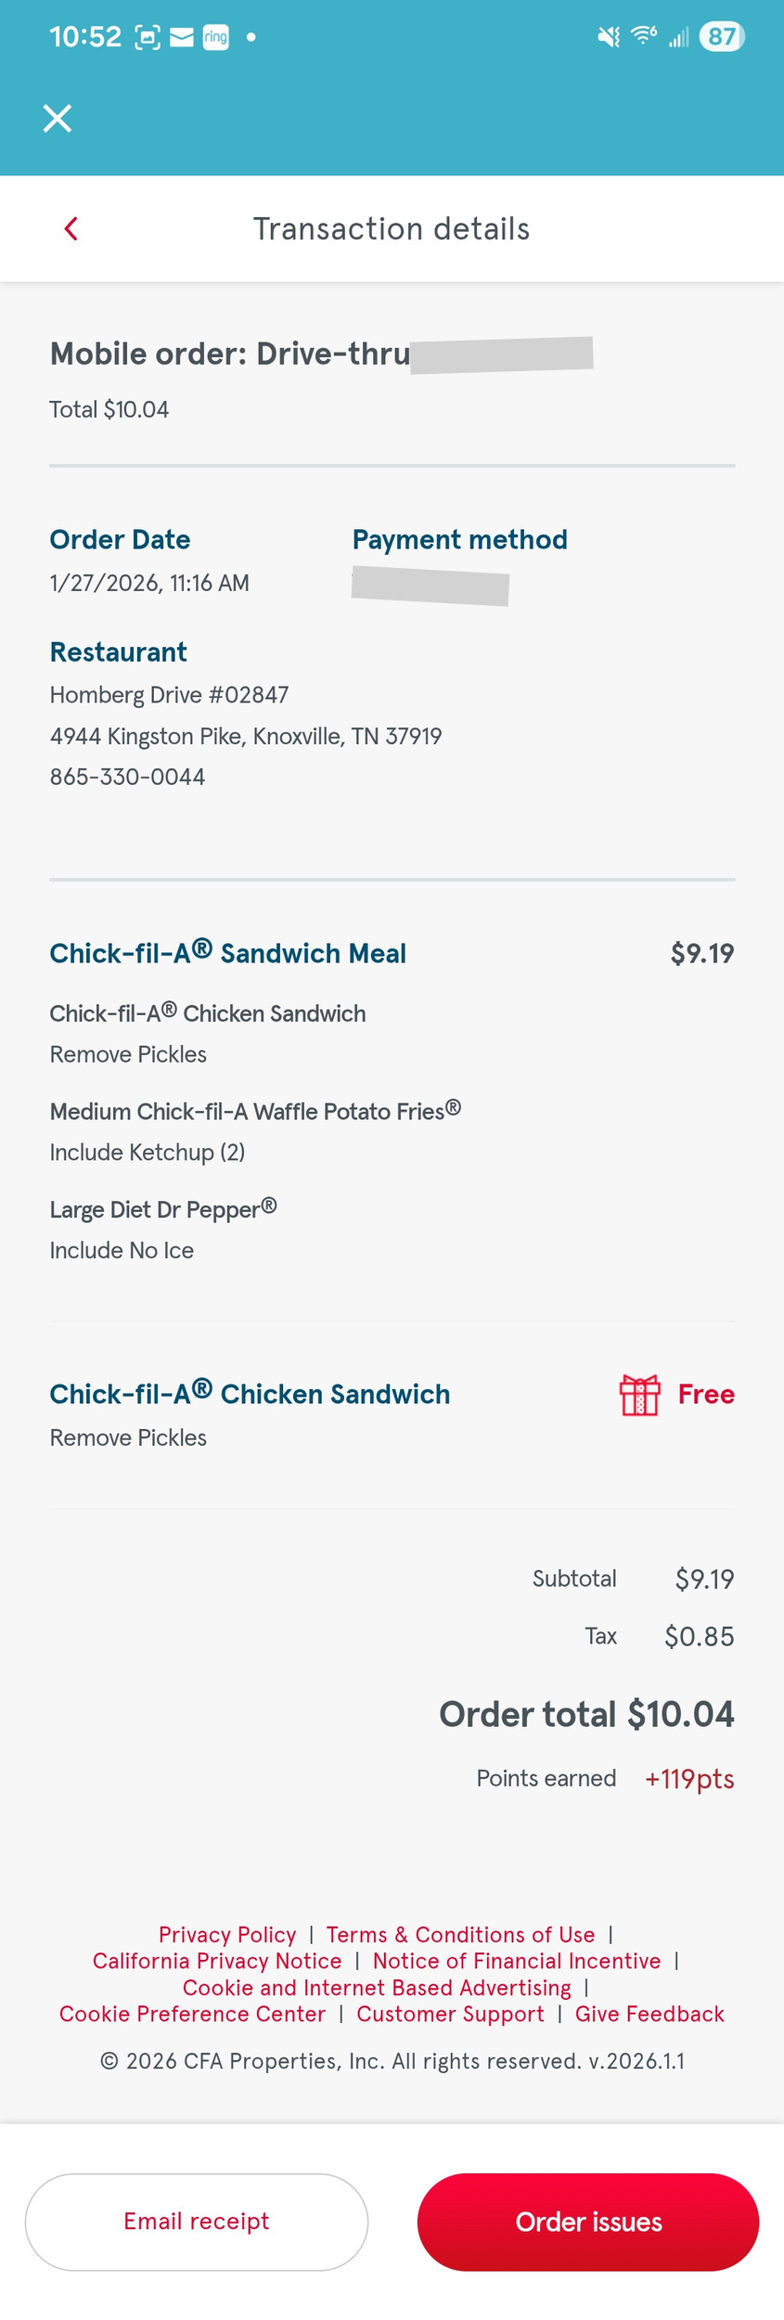Open Notice of Financial Incentive link
Viewport: 784px width, 2320px height.
coord(517,1961)
